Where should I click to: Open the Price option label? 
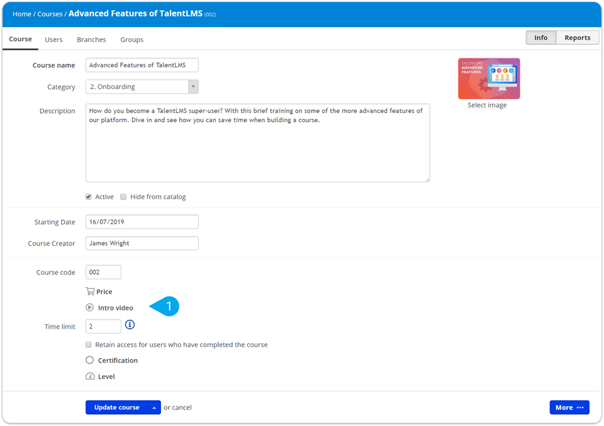[104, 292]
